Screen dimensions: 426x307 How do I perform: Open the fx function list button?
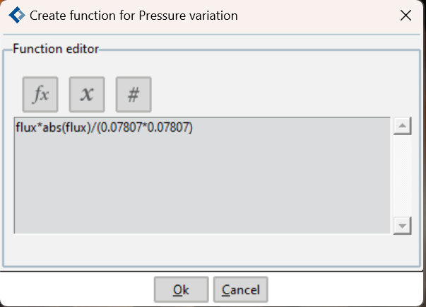pos(40,94)
